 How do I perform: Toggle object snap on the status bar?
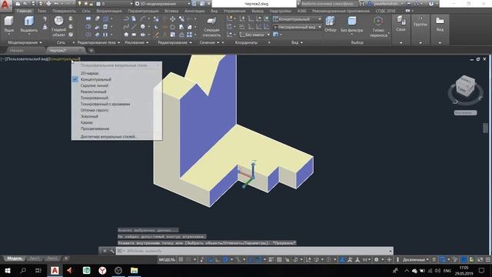(x=258, y=259)
